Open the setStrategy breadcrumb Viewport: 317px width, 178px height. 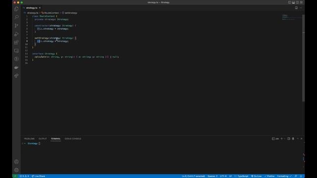[x=69, y=13]
